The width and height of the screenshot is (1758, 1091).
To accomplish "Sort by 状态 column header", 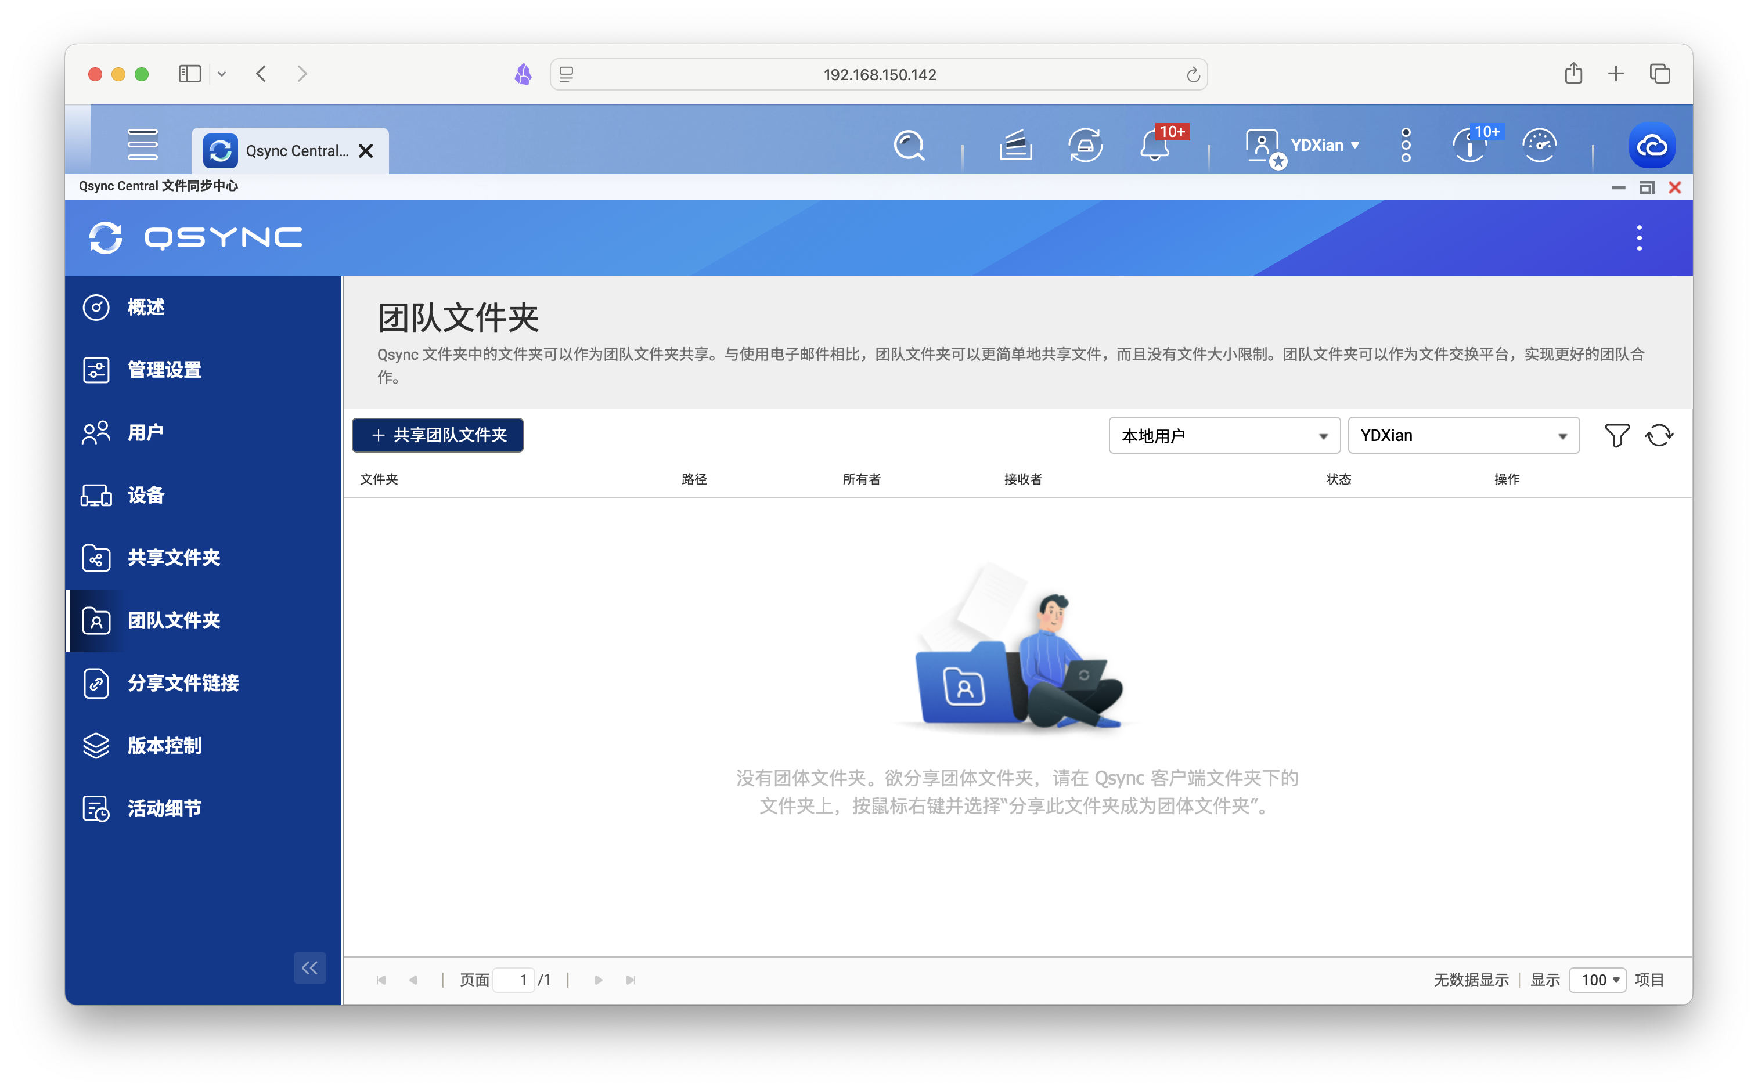I will click(x=1338, y=479).
